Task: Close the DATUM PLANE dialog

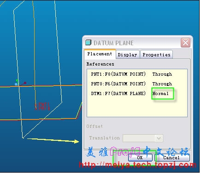Action: tap(185, 42)
